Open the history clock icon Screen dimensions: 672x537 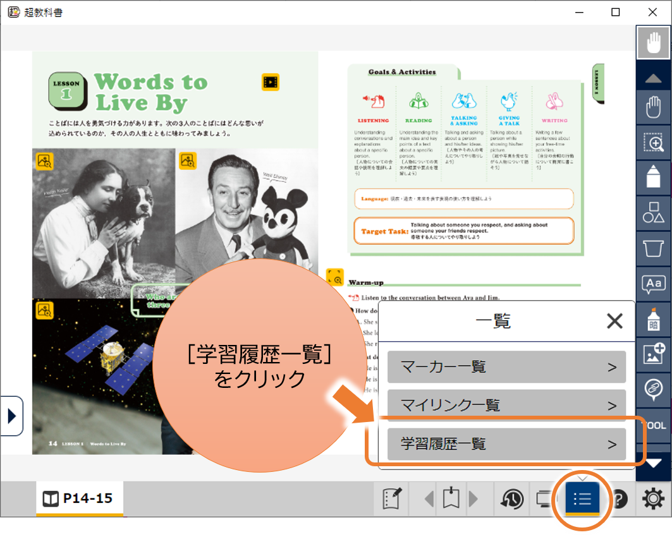(x=512, y=499)
